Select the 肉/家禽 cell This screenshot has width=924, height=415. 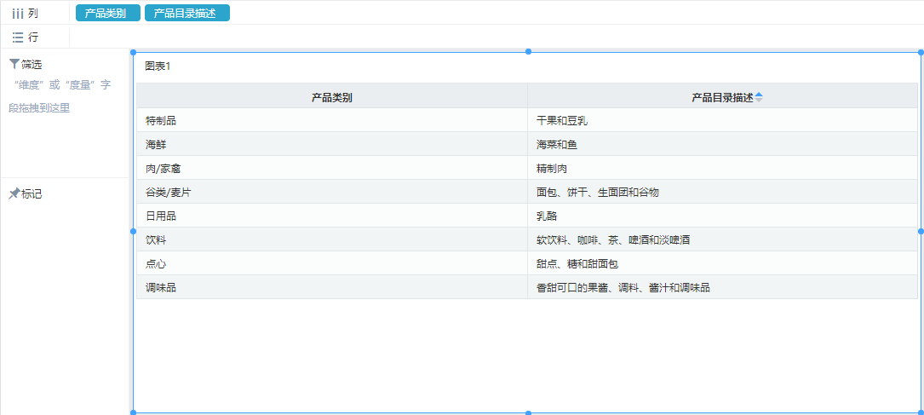[x=332, y=168]
